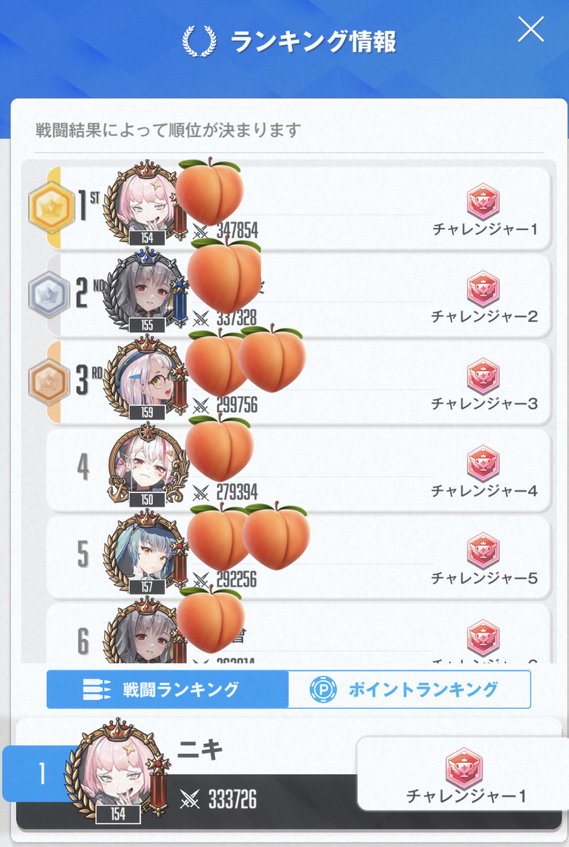Switch to ポイントランキング tab
This screenshot has width=569, height=847.
[410, 690]
